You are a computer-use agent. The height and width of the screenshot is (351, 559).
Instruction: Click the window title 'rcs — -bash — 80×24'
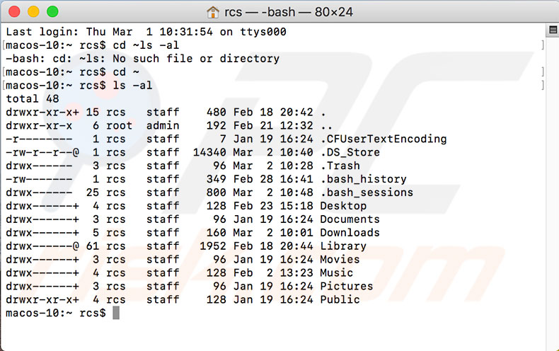(x=289, y=12)
